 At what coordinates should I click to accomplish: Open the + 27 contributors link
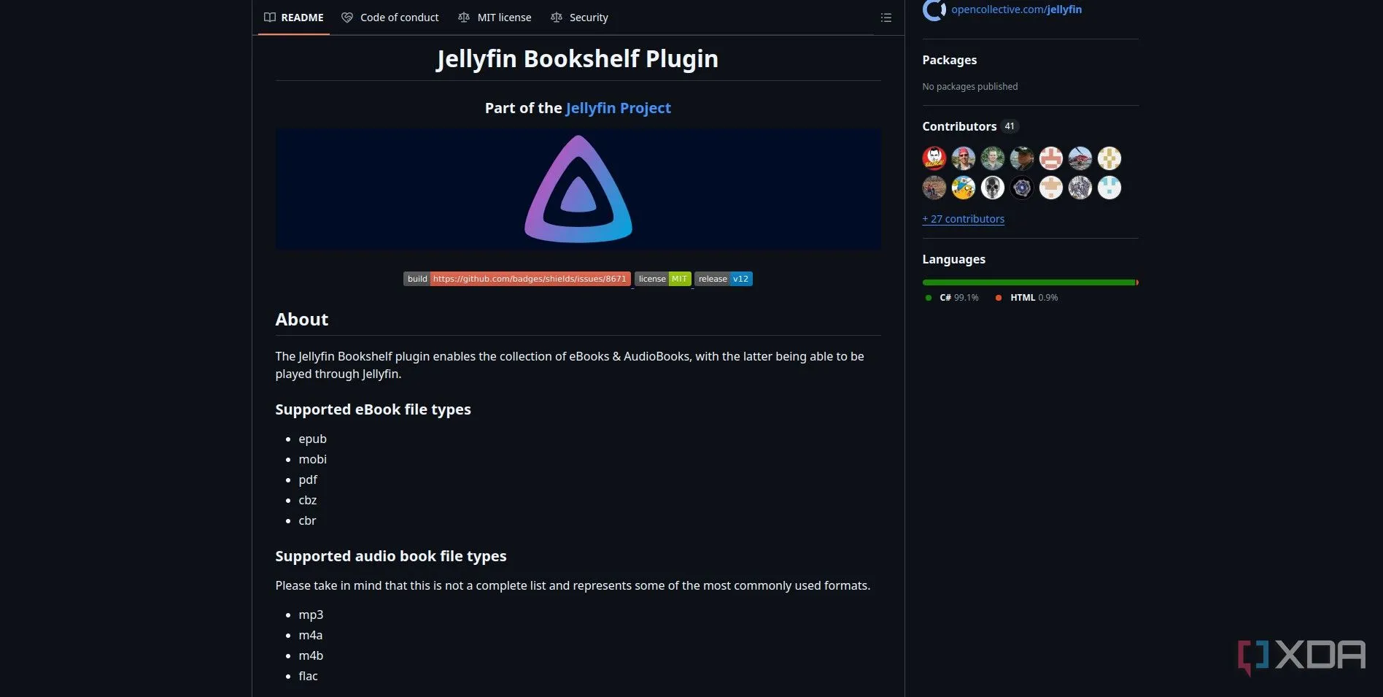tap(963, 219)
